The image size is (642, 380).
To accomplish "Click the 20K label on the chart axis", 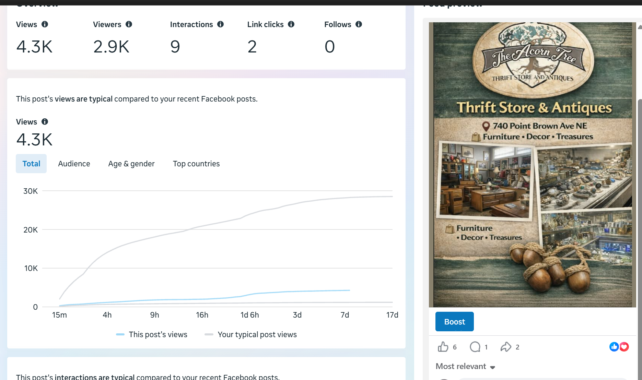I will tap(31, 230).
